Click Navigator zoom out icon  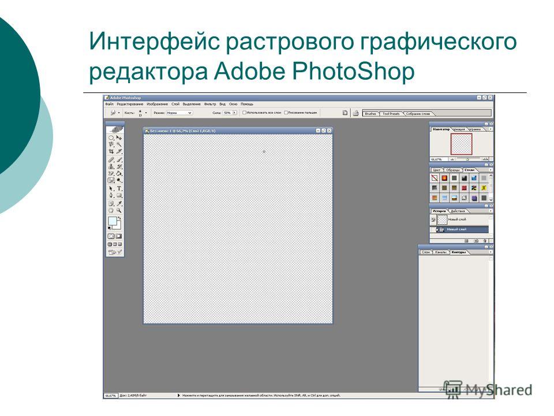point(452,159)
